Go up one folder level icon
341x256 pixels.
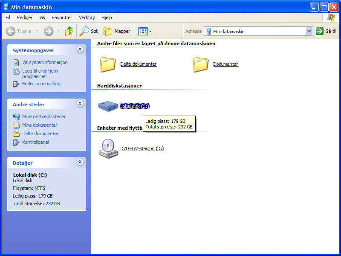coord(69,31)
